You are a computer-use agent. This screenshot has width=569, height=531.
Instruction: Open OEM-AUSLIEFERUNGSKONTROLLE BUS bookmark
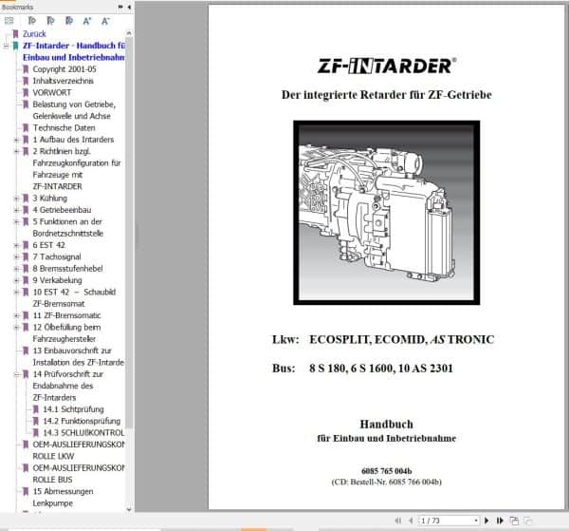[x=79, y=474]
